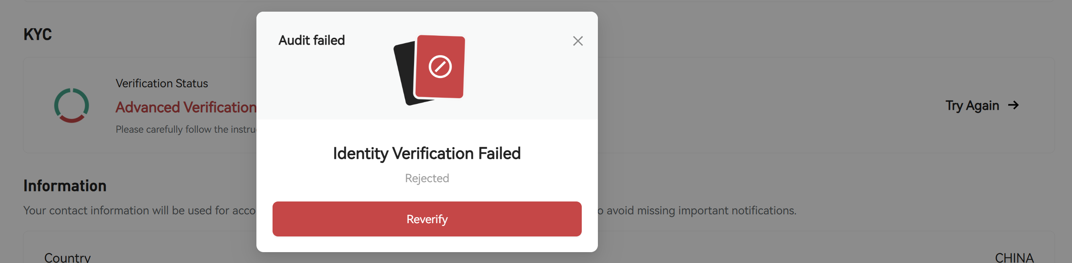The height and width of the screenshot is (263, 1072).
Task: Click the contact information description text
Action: coord(139,210)
